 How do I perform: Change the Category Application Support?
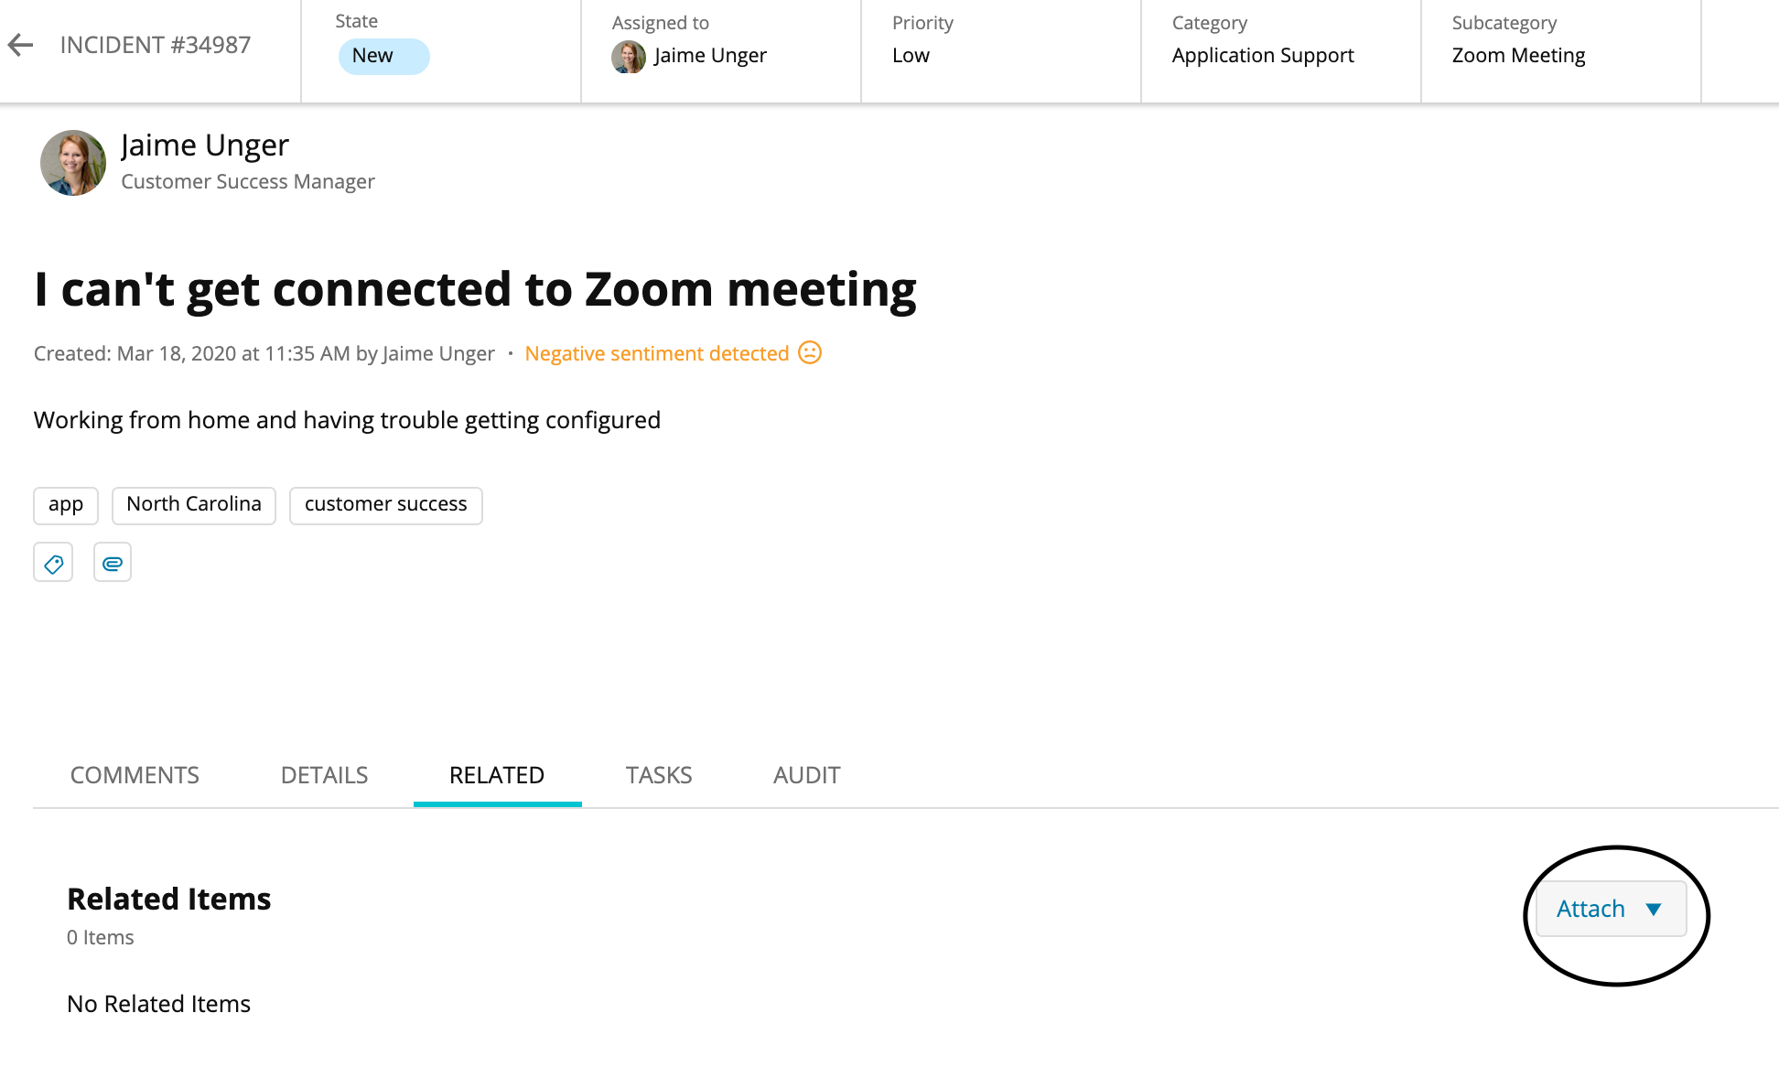1263,55
